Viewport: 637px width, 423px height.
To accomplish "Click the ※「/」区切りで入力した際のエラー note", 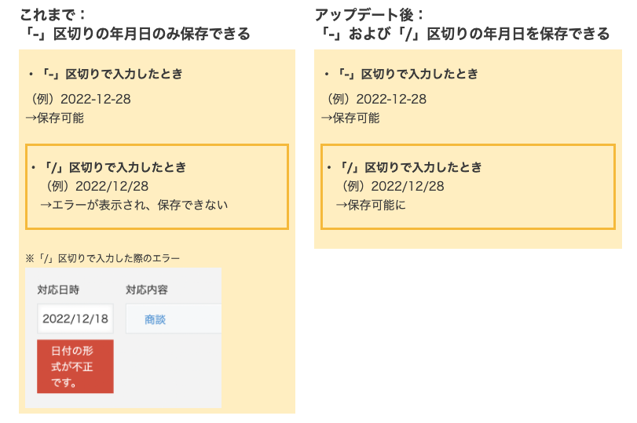I will click(x=102, y=258).
